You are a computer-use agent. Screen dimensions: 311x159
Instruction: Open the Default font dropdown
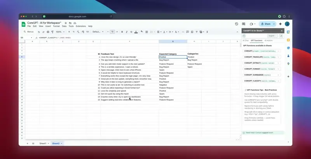tap(98, 32)
